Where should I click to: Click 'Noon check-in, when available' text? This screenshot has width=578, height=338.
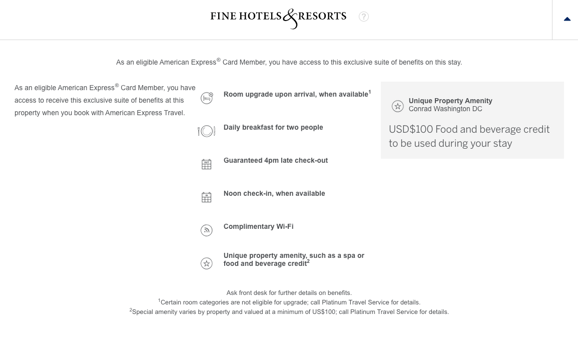(274, 193)
